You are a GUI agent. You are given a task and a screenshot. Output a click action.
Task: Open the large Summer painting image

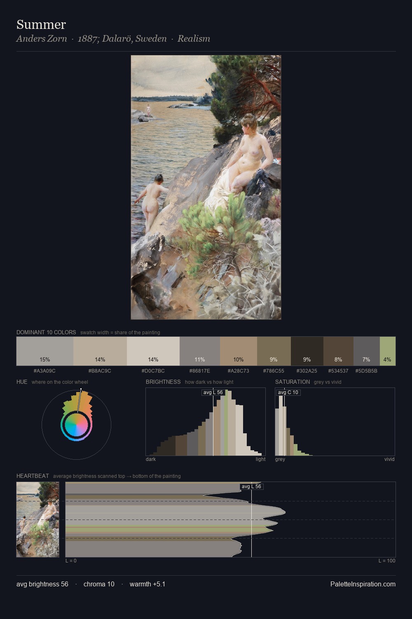[206, 187]
